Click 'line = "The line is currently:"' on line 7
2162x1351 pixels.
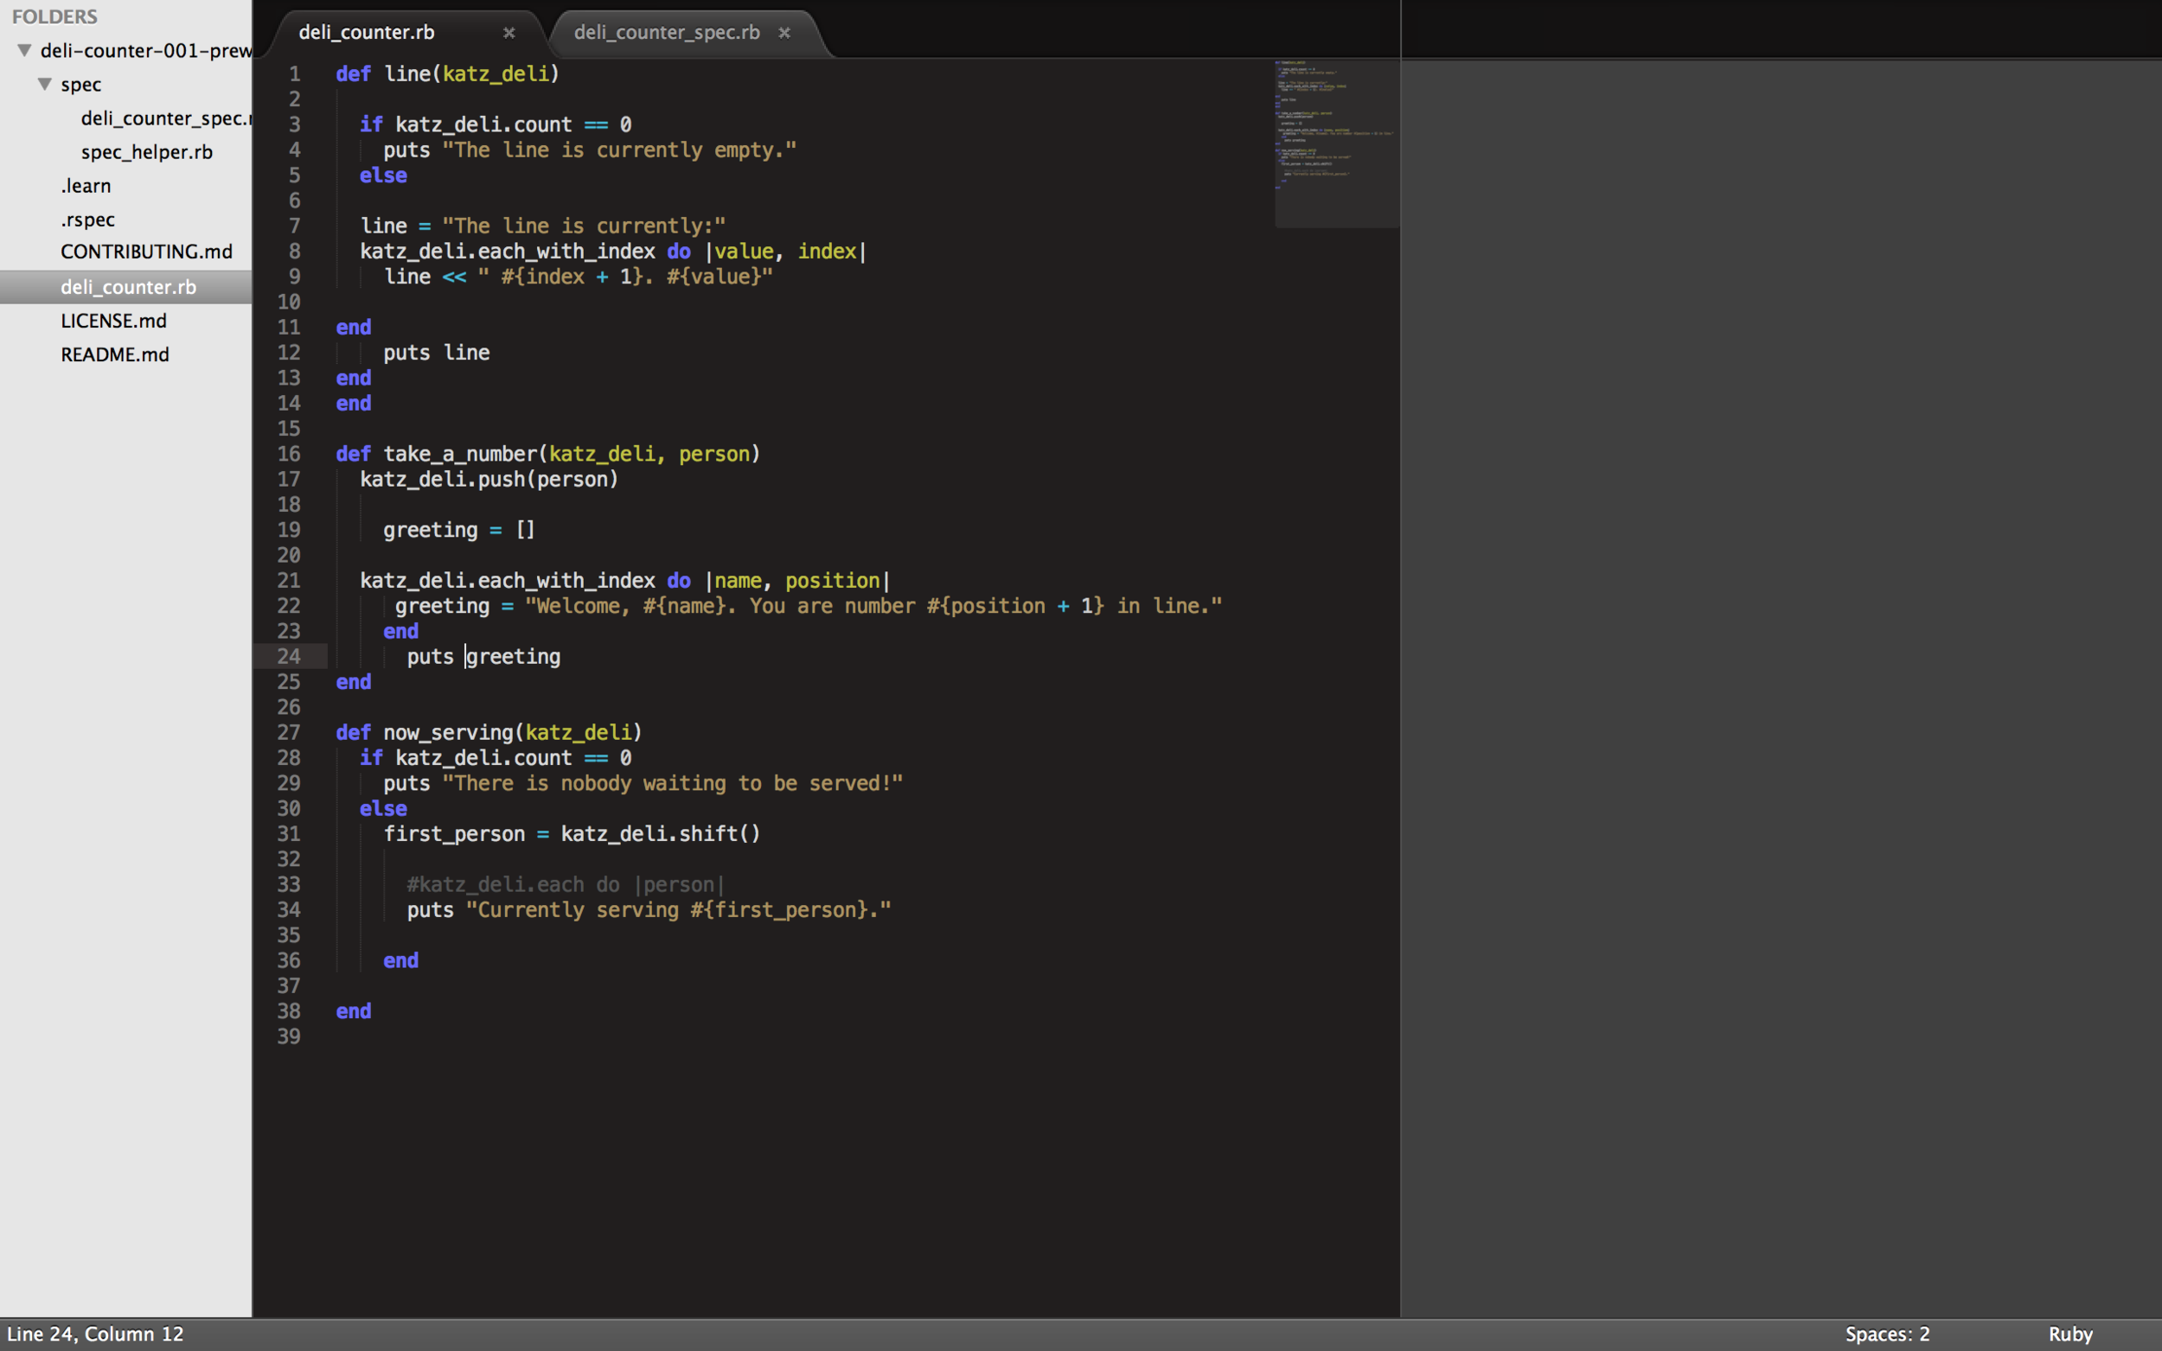click(x=542, y=226)
